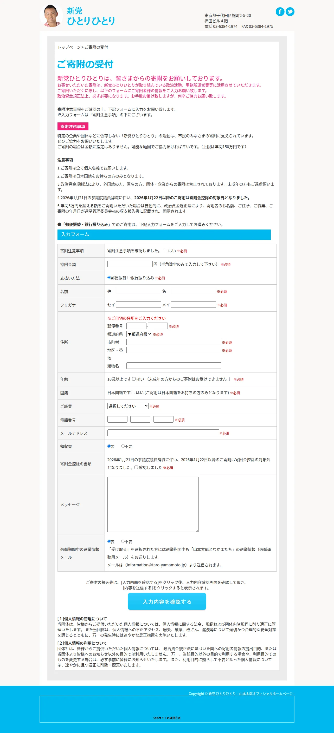Click the メイ furigana input field
Image resolution: width=334 pixels, height=733 pixels.
click(193, 304)
